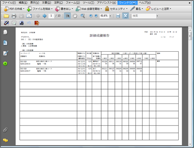Toggle the Select tool cursor button
Screen dimensions: 194x148
coord(67,16)
